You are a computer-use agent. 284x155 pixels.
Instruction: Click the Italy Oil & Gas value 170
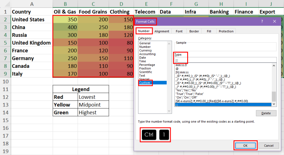point(65,74)
